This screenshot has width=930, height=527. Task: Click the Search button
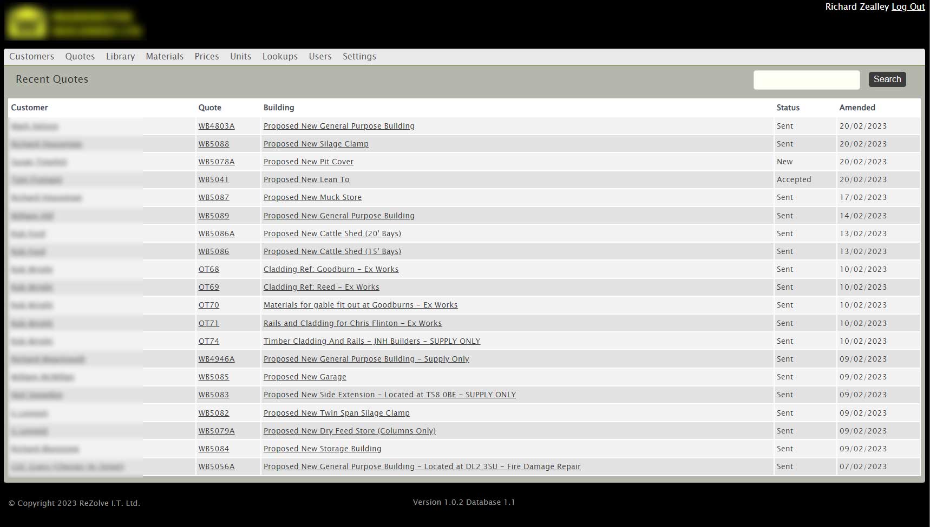coord(887,79)
